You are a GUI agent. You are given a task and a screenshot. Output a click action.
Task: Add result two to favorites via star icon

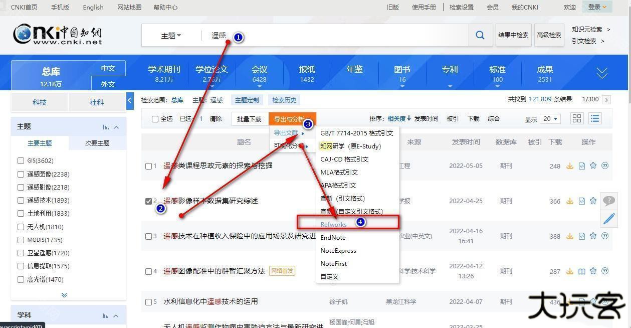pyautogui.click(x=593, y=201)
